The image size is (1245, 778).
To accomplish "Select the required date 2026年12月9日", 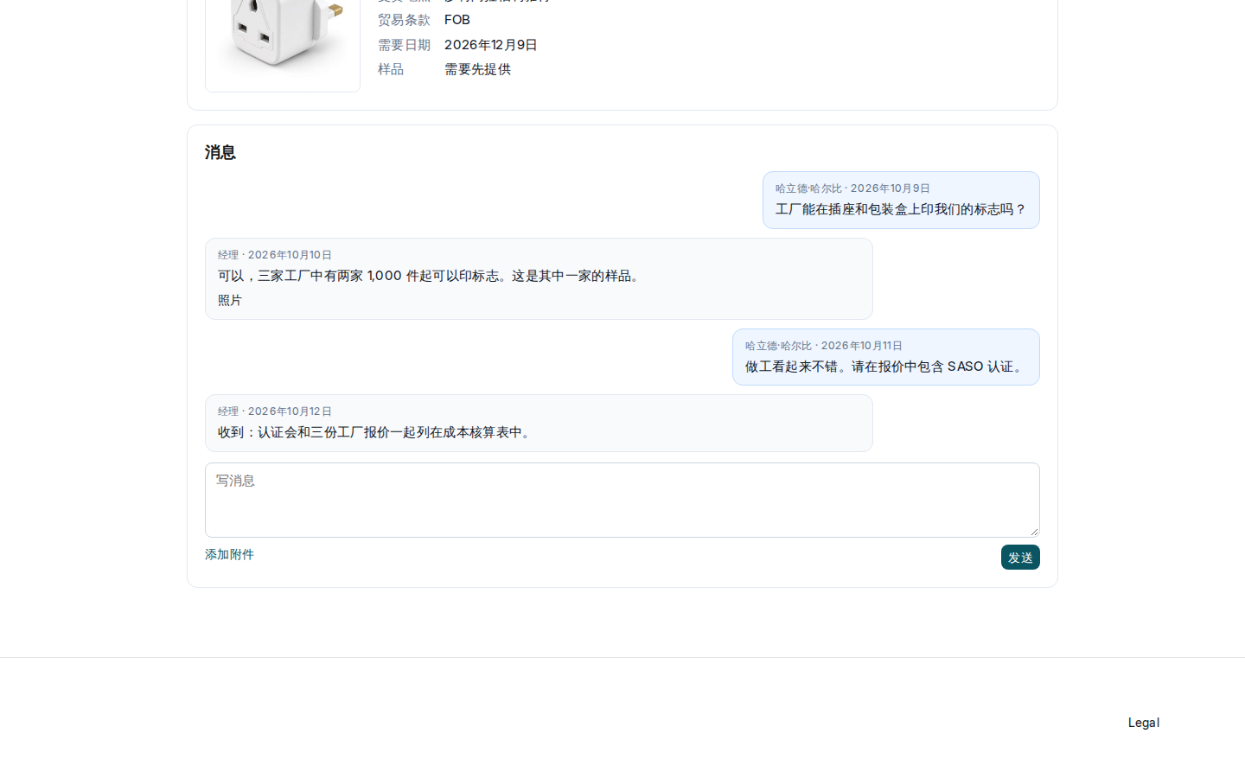I will pyautogui.click(x=491, y=45).
